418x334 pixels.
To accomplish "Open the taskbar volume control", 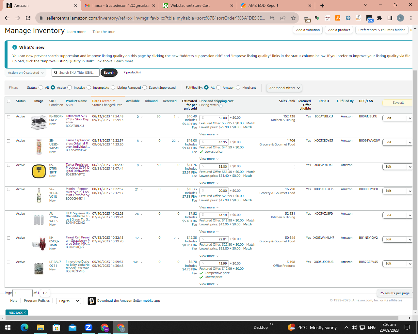I will [354, 327].
